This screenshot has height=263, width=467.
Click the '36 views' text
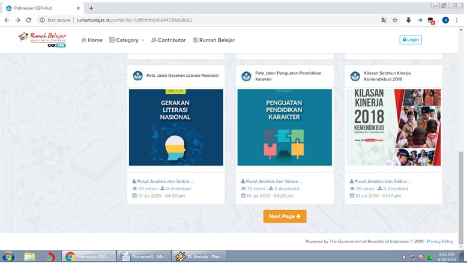click(364, 189)
